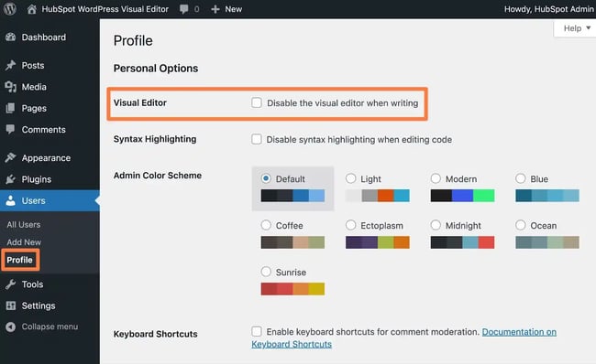Select the Modern color scheme radio

click(x=436, y=178)
